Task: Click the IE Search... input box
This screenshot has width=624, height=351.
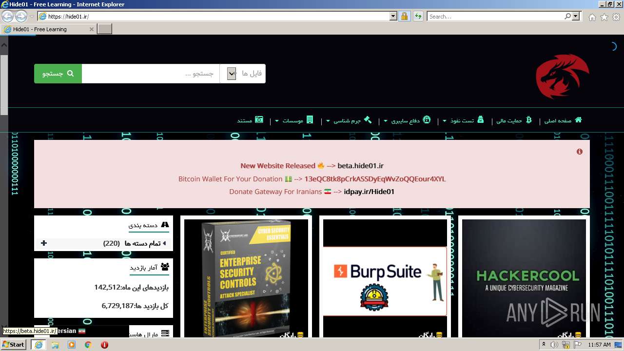Action: coord(495,16)
